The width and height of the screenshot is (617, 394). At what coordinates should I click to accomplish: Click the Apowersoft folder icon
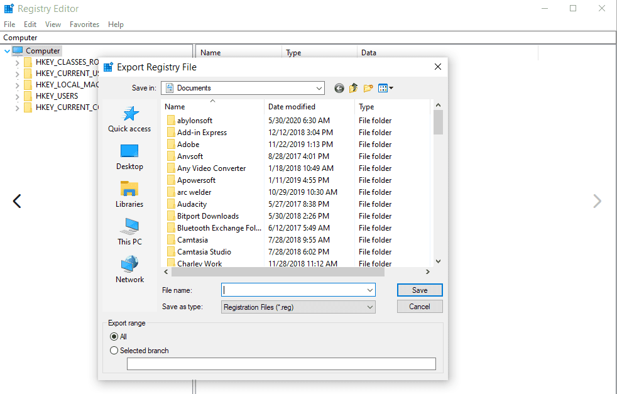[x=171, y=180]
